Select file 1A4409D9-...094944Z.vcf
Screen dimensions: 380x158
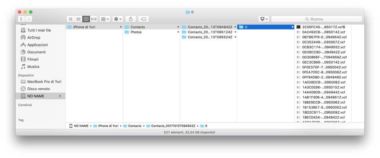(x=323, y=92)
